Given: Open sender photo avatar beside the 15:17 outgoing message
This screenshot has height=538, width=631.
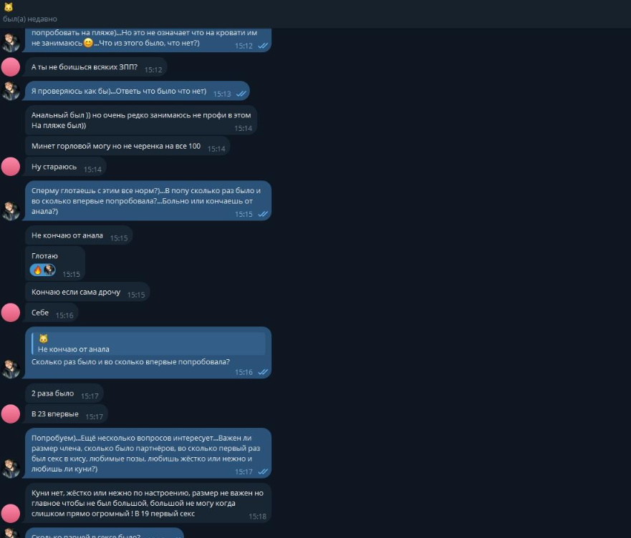Looking at the screenshot, I should [11, 469].
